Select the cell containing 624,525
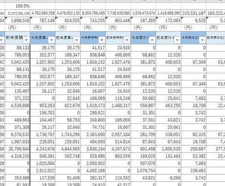This screenshot has height=186, width=225. point(68,21)
